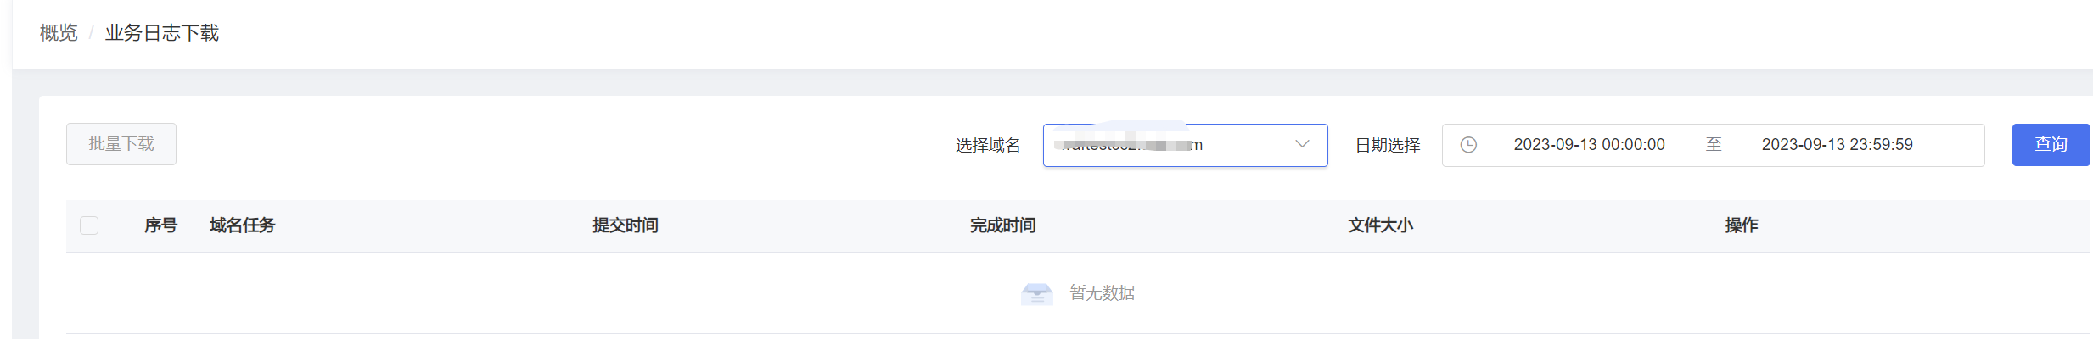The height and width of the screenshot is (339, 2093).
Task: Click the 域名任务 column header
Action: coord(243,225)
